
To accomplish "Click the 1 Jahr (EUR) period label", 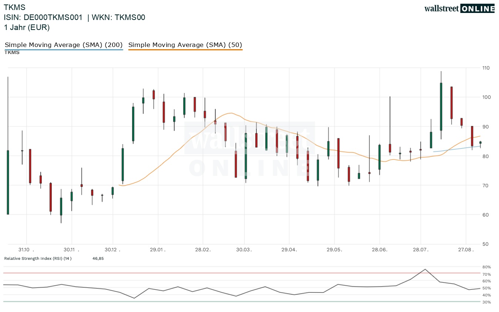I will (x=27, y=27).
